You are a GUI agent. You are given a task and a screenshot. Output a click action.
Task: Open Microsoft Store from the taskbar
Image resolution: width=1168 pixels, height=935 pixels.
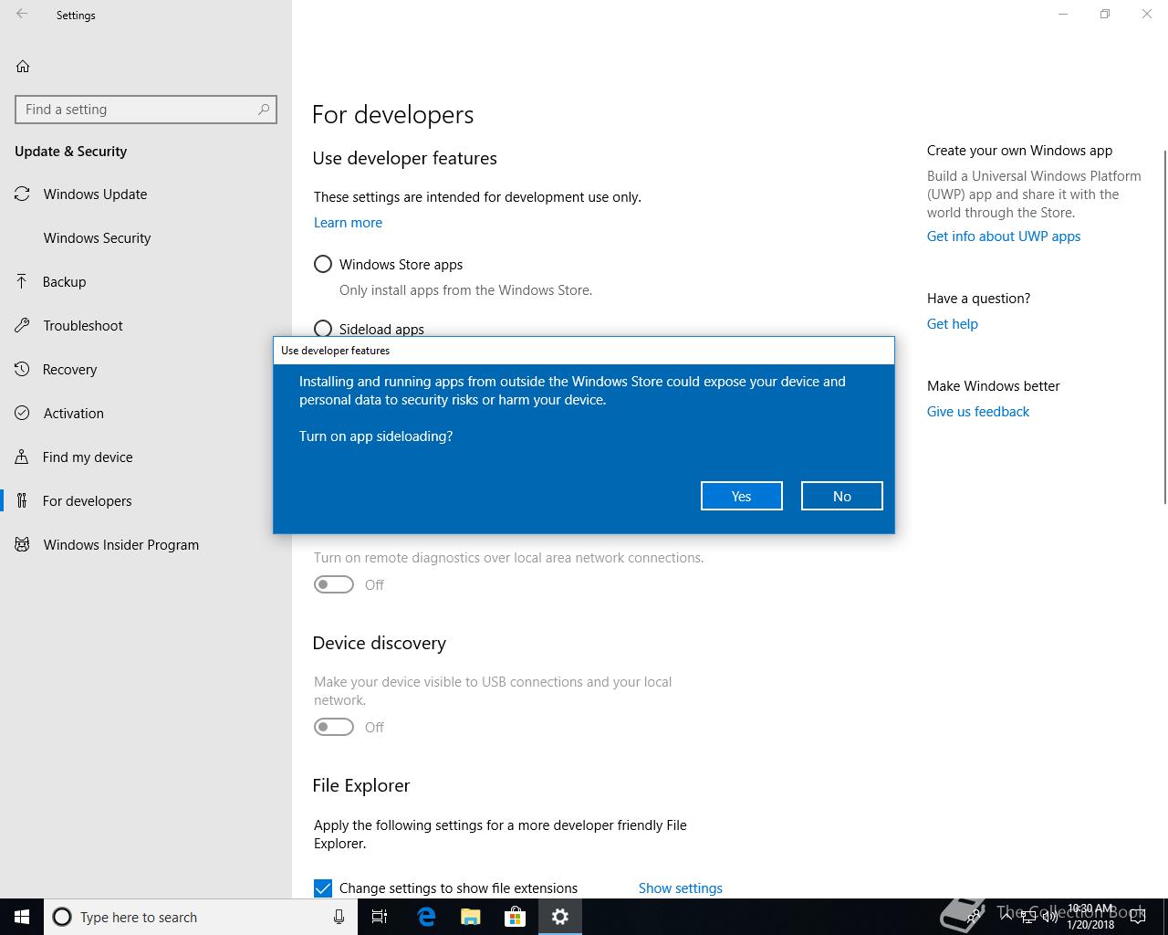(515, 917)
